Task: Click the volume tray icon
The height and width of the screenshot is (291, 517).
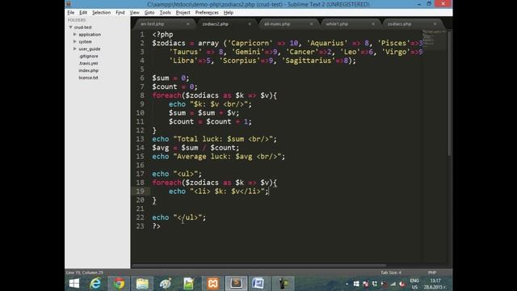Action: pyautogui.click(x=401, y=284)
